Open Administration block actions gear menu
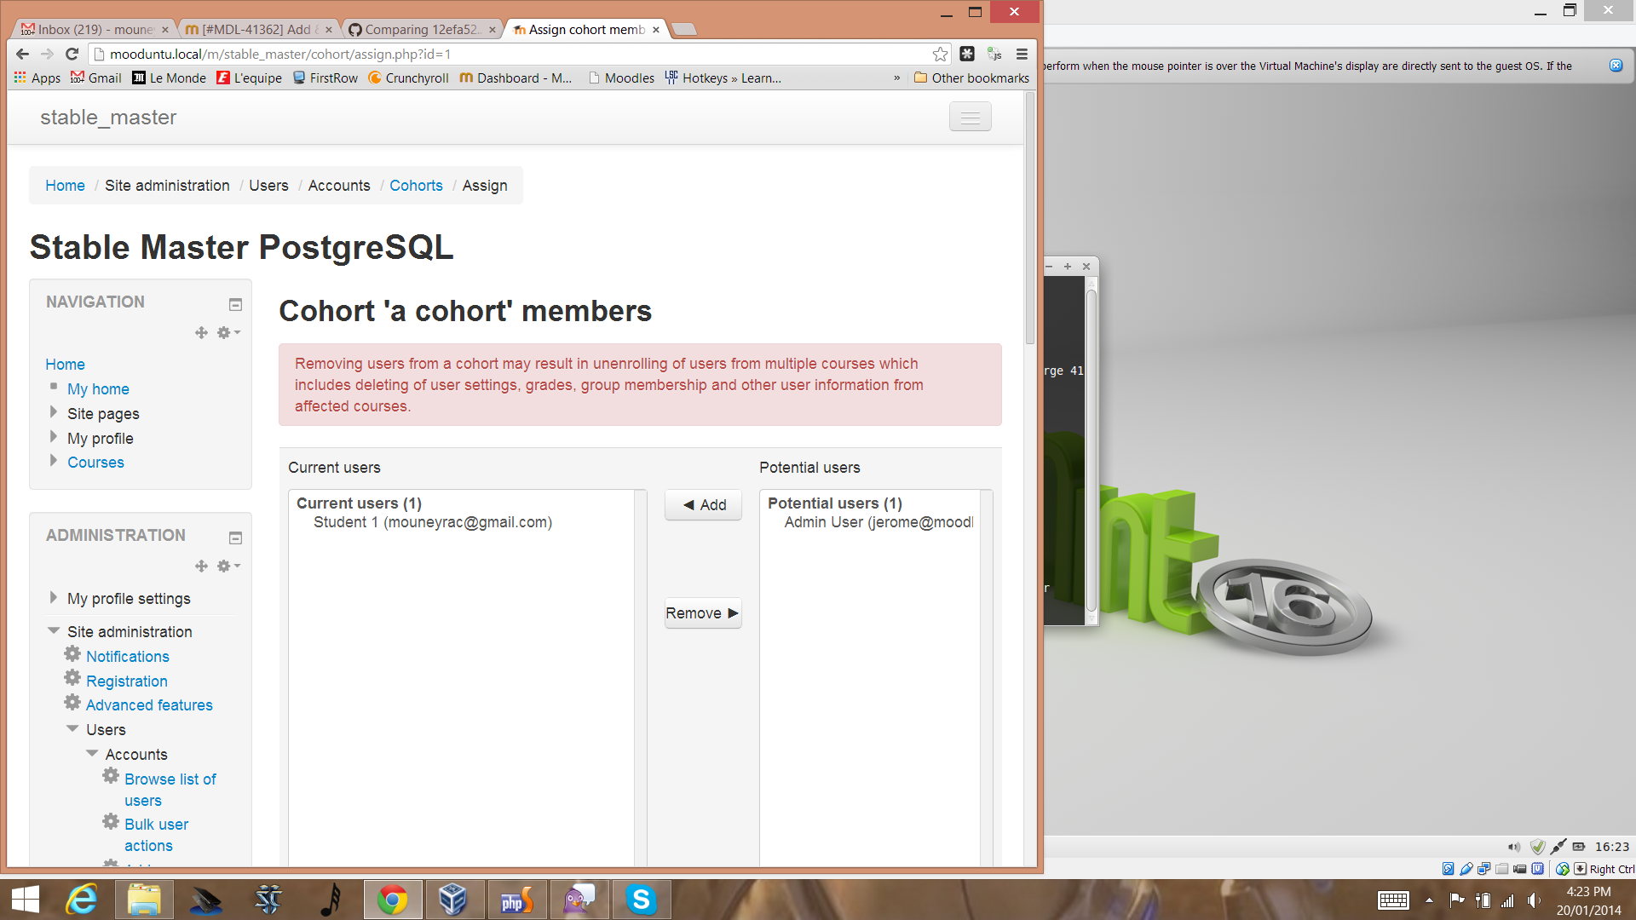The image size is (1636, 920). click(x=228, y=566)
